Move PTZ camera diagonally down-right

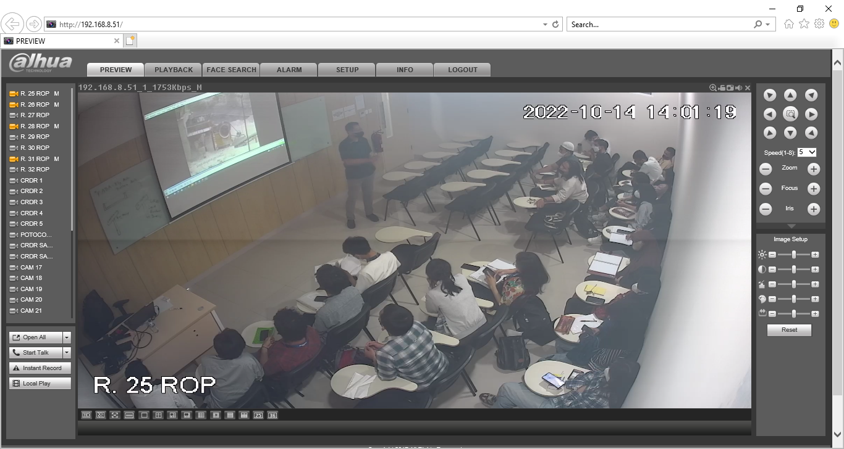click(x=811, y=133)
